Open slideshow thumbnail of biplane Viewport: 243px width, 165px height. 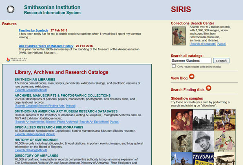[225, 158]
